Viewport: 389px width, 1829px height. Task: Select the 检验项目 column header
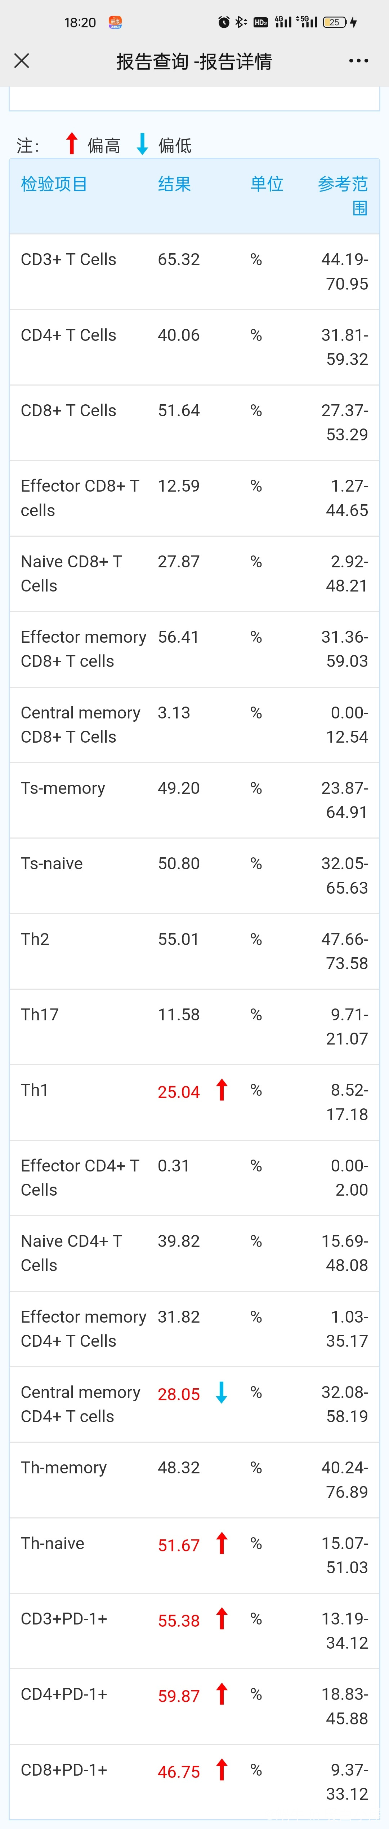[54, 184]
